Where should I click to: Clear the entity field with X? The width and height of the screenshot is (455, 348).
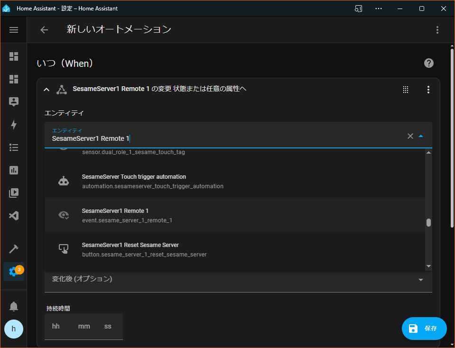tap(410, 136)
